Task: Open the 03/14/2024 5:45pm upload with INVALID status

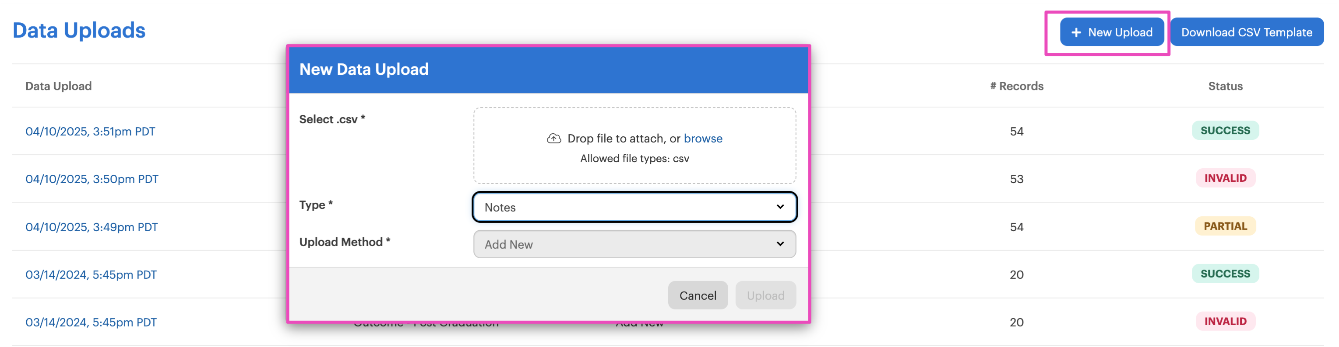Action: coord(91,323)
